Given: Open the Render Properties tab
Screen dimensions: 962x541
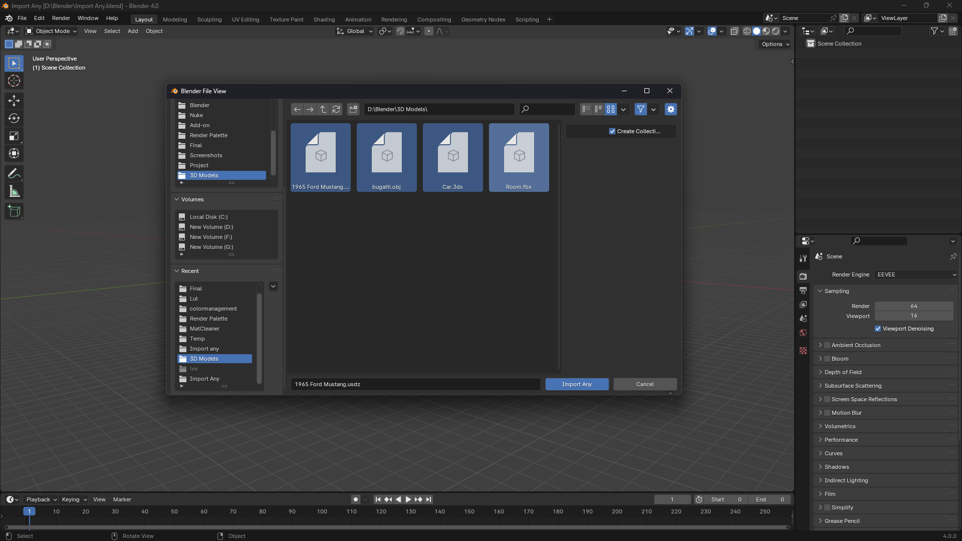Looking at the screenshot, I should click(803, 276).
